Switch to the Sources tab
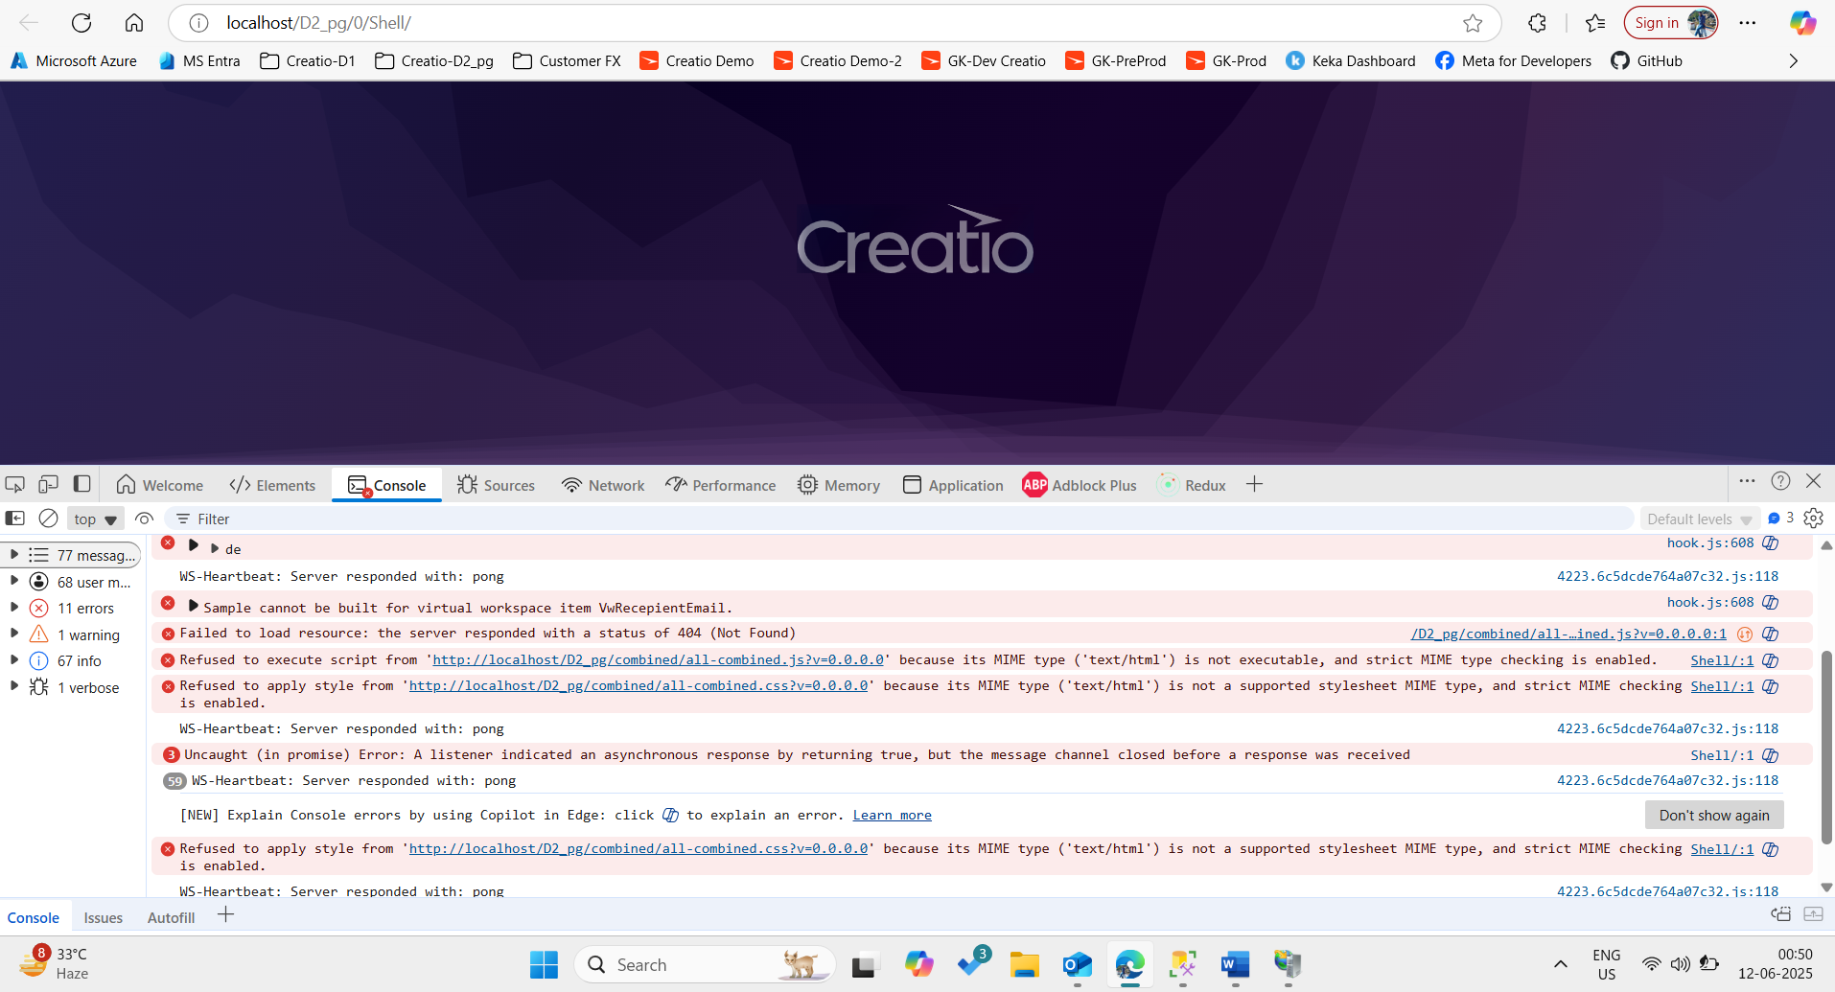This screenshot has height=992, width=1835. (x=496, y=485)
